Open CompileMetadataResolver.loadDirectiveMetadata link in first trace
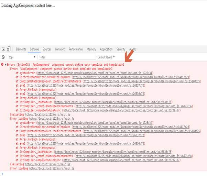This screenshot has height=176, width=207. (x=142, y=81)
